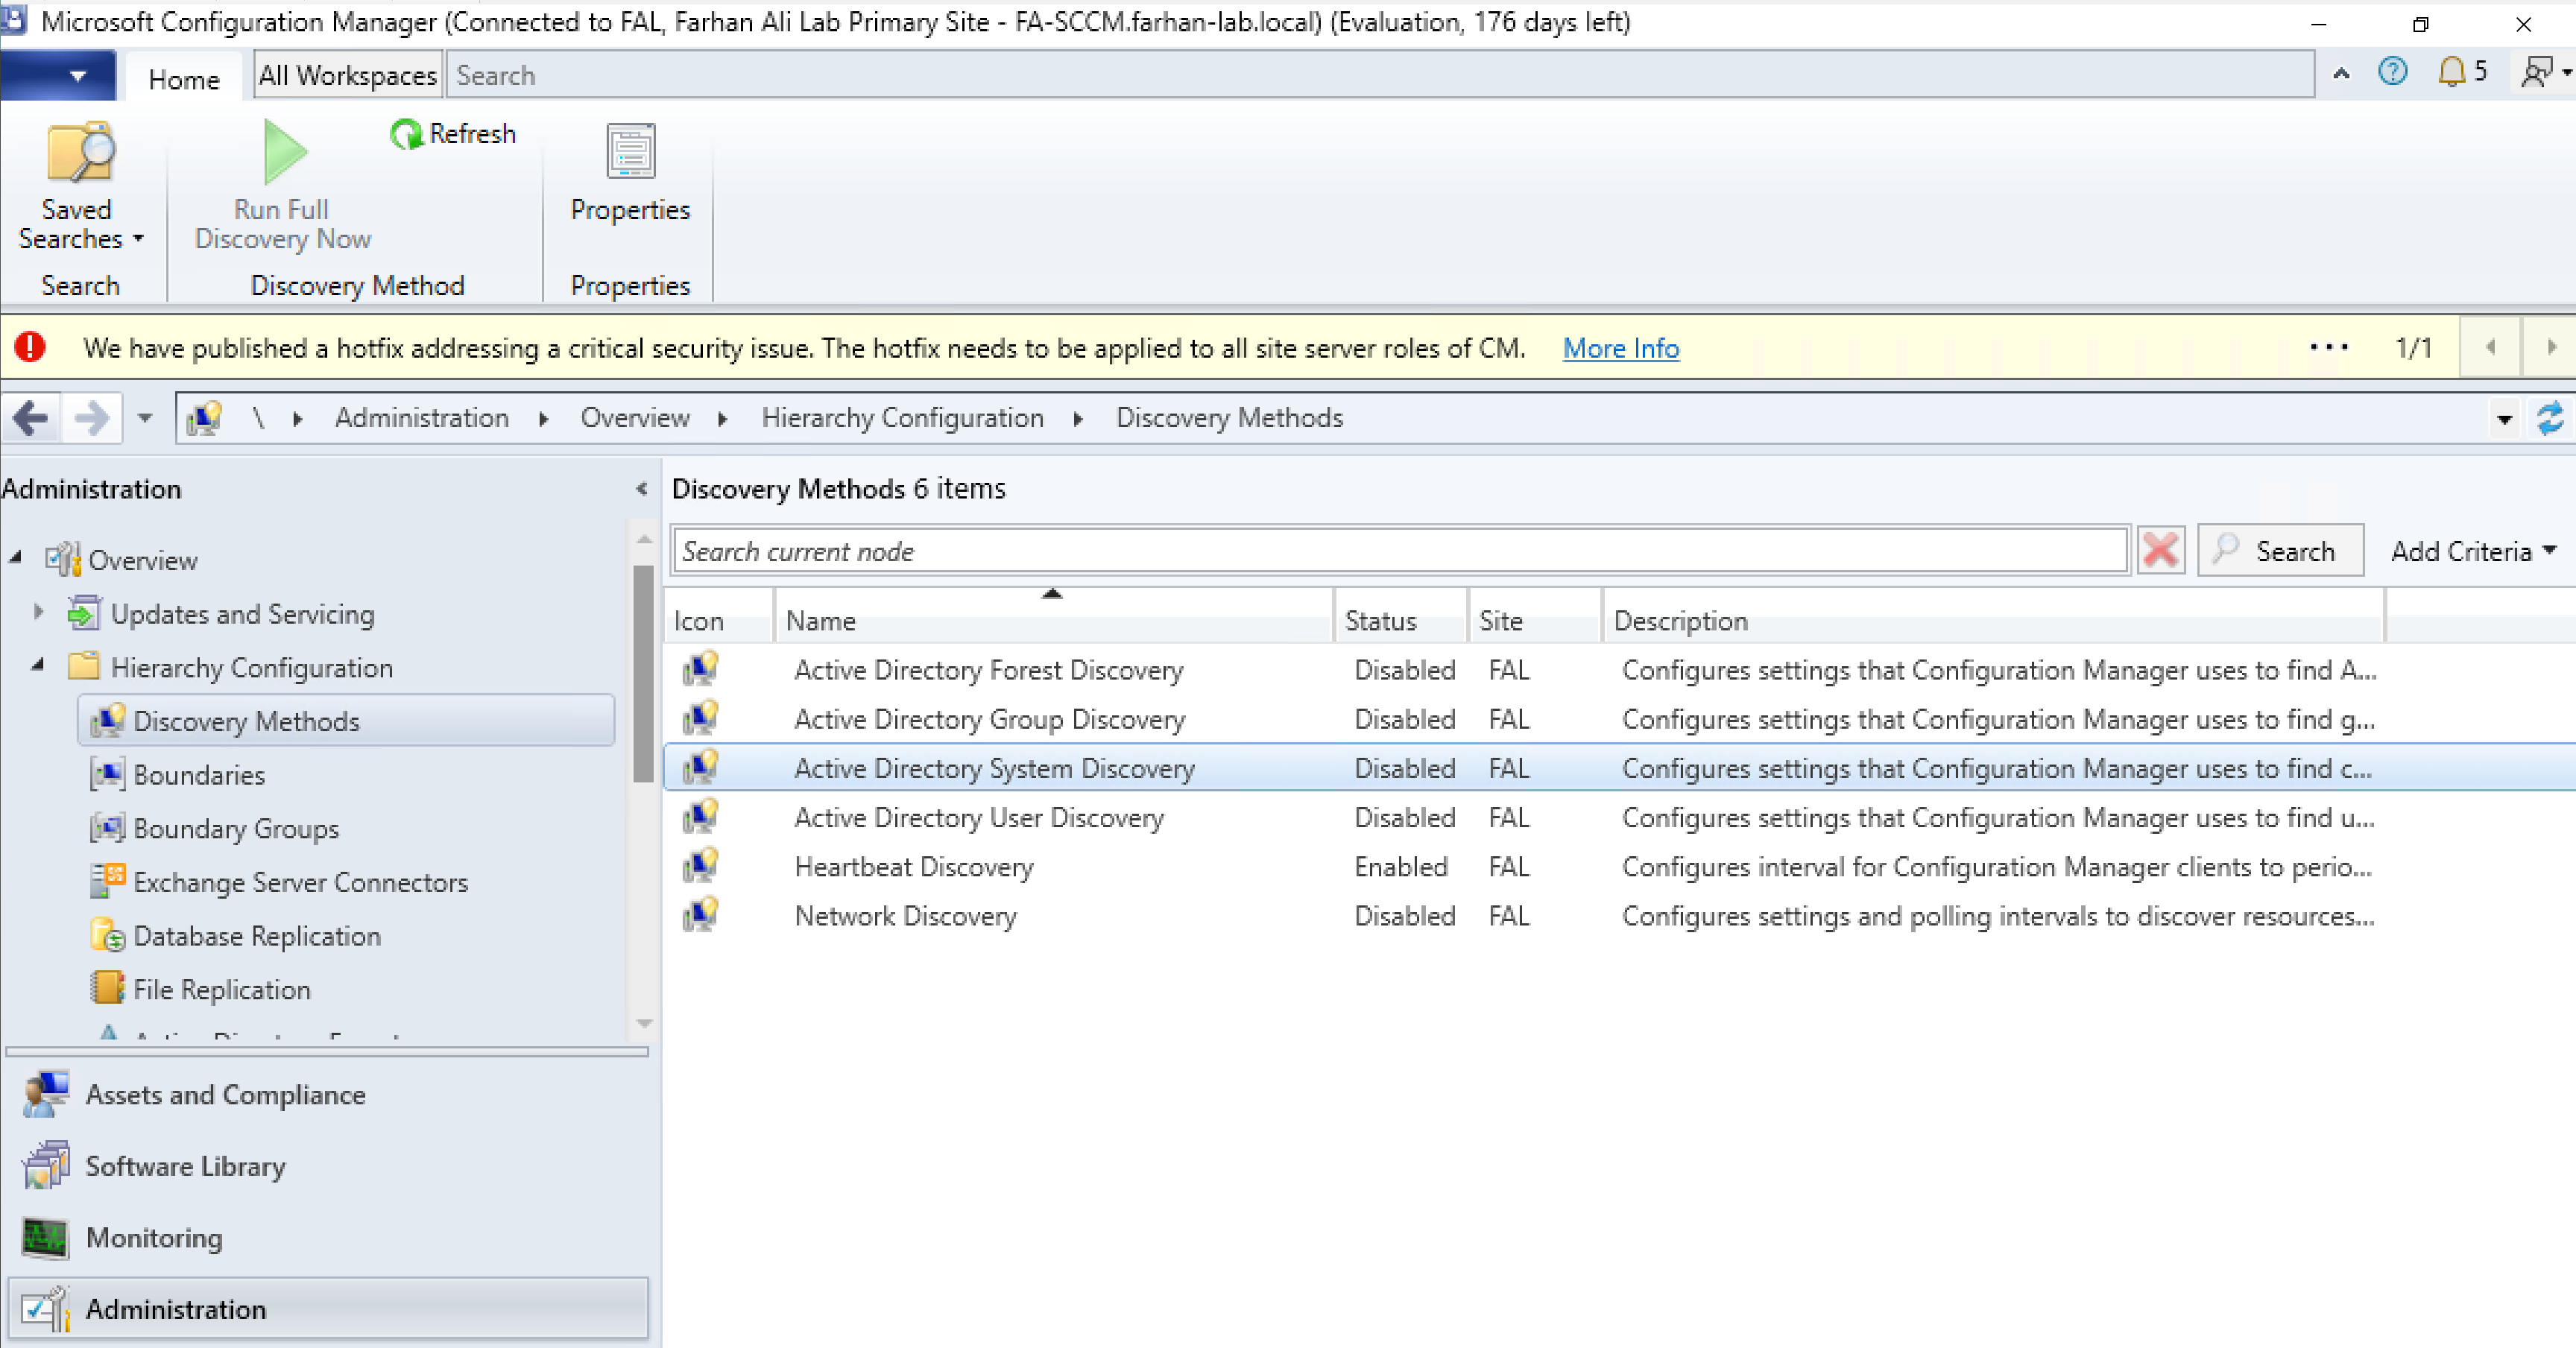Select the Home ribbon tab
The width and height of the screenshot is (2576, 1348).
(183, 79)
